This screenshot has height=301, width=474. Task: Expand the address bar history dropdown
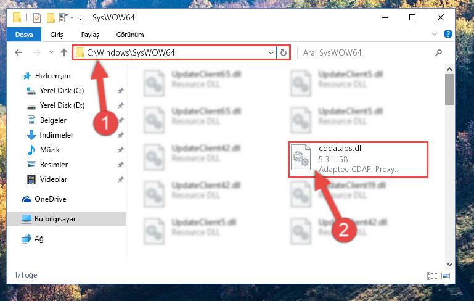(x=271, y=53)
